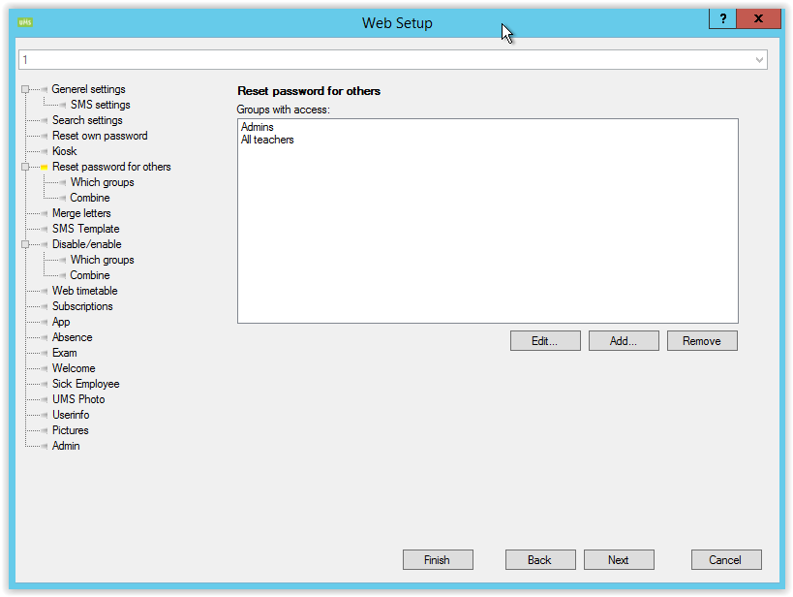Select All teachers group entry
Viewport: 793px width, 597px height.
coord(267,140)
